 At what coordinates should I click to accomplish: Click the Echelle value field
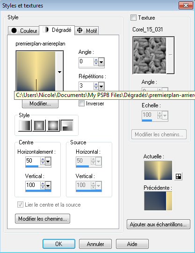(150, 115)
